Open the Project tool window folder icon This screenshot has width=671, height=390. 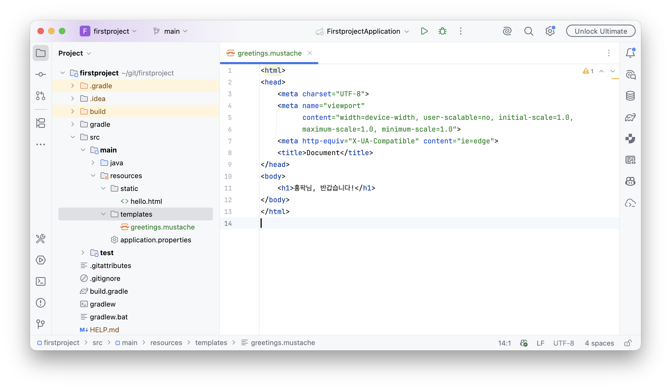[41, 53]
